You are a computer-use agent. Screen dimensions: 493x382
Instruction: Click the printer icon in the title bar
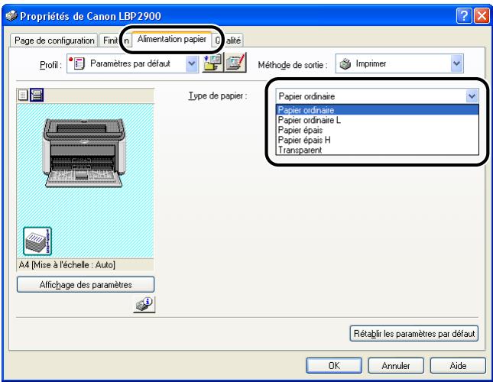tap(11, 16)
